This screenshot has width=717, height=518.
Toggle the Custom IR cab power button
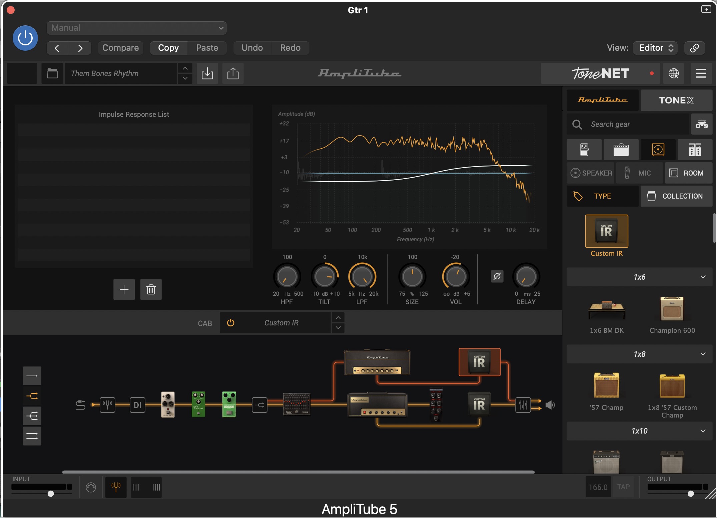pyautogui.click(x=230, y=323)
